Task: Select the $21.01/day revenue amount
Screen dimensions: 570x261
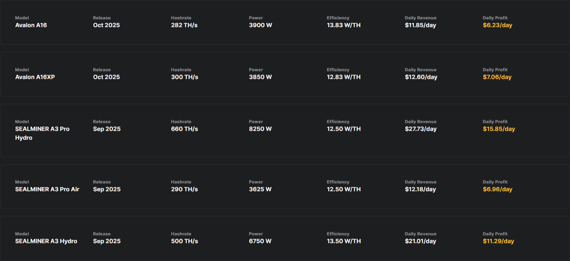Action: click(x=420, y=241)
